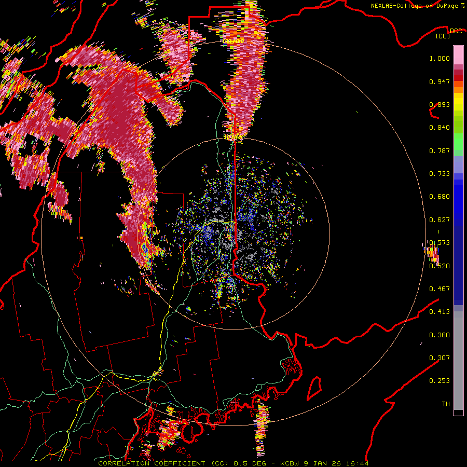Select the 1.000 value on the color scale
Screen dimensions: 467x467
(x=439, y=58)
